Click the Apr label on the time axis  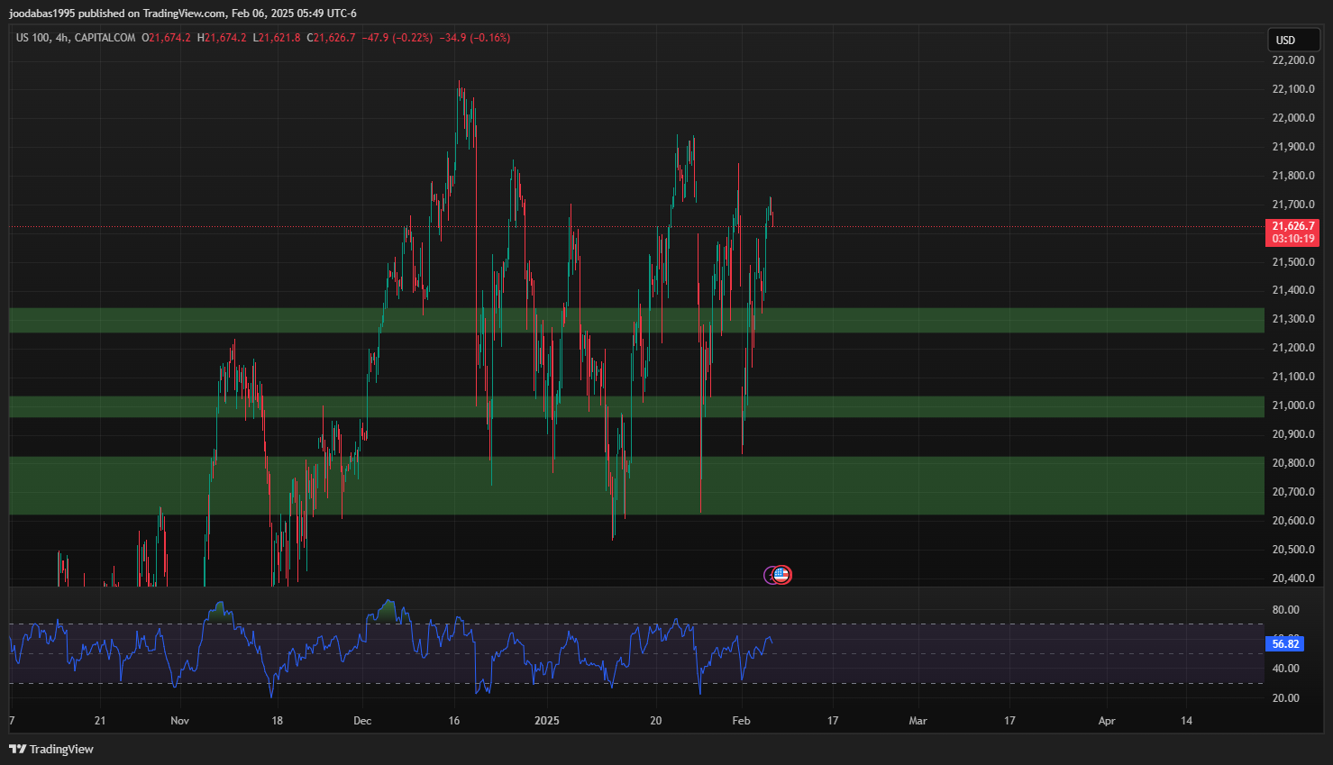[1107, 720]
